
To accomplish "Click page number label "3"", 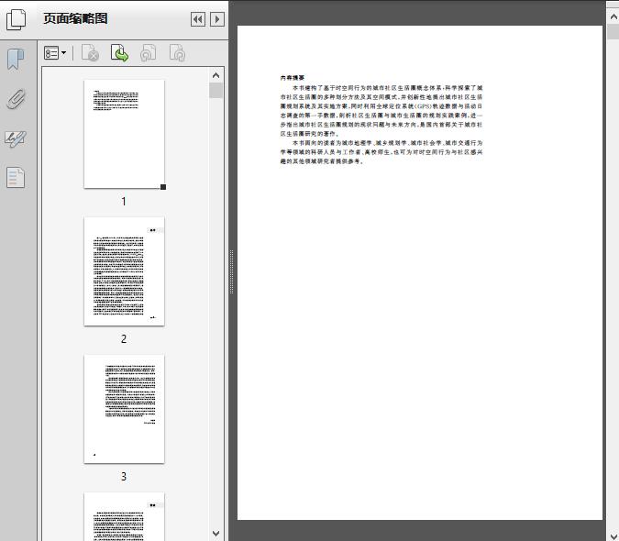I will (x=124, y=476).
